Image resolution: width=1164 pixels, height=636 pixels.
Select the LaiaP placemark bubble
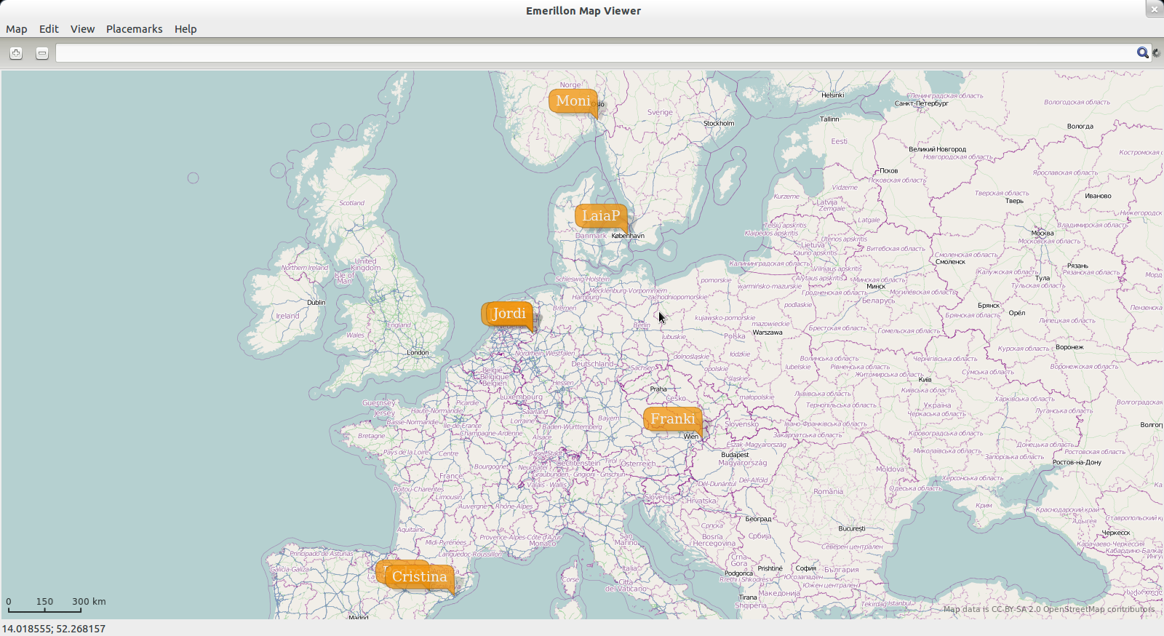[x=600, y=216]
